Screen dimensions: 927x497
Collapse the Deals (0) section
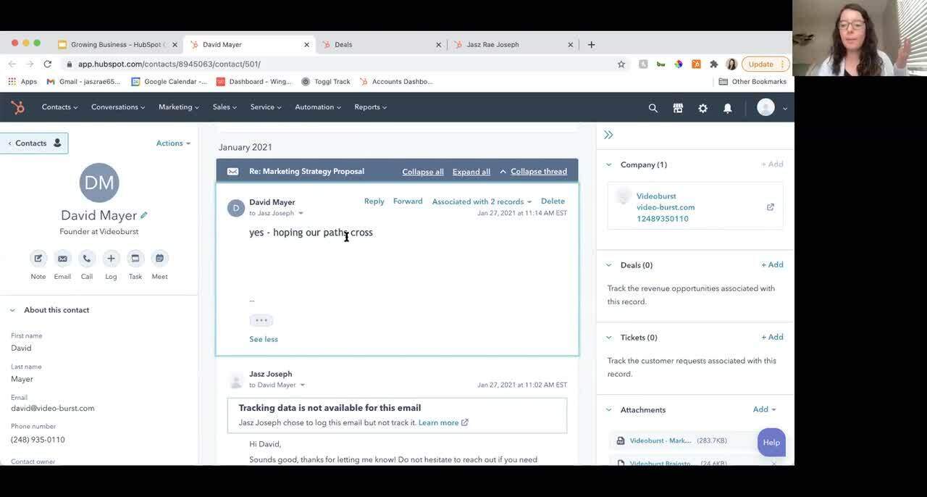click(608, 265)
